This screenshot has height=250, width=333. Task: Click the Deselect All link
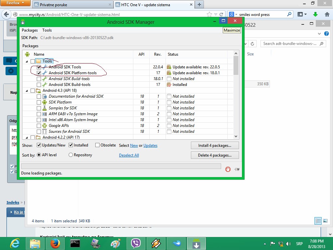[x=129, y=155]
